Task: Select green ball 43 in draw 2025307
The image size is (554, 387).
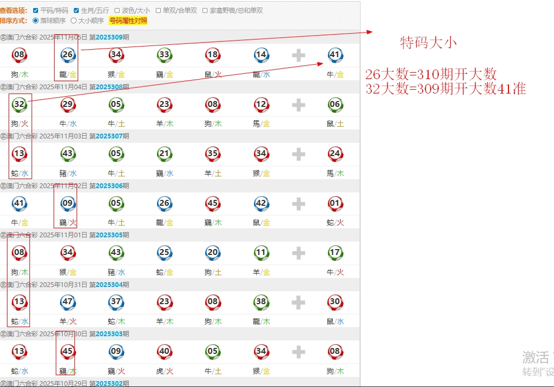Action: pyautogui.click(x=68, y=153)
